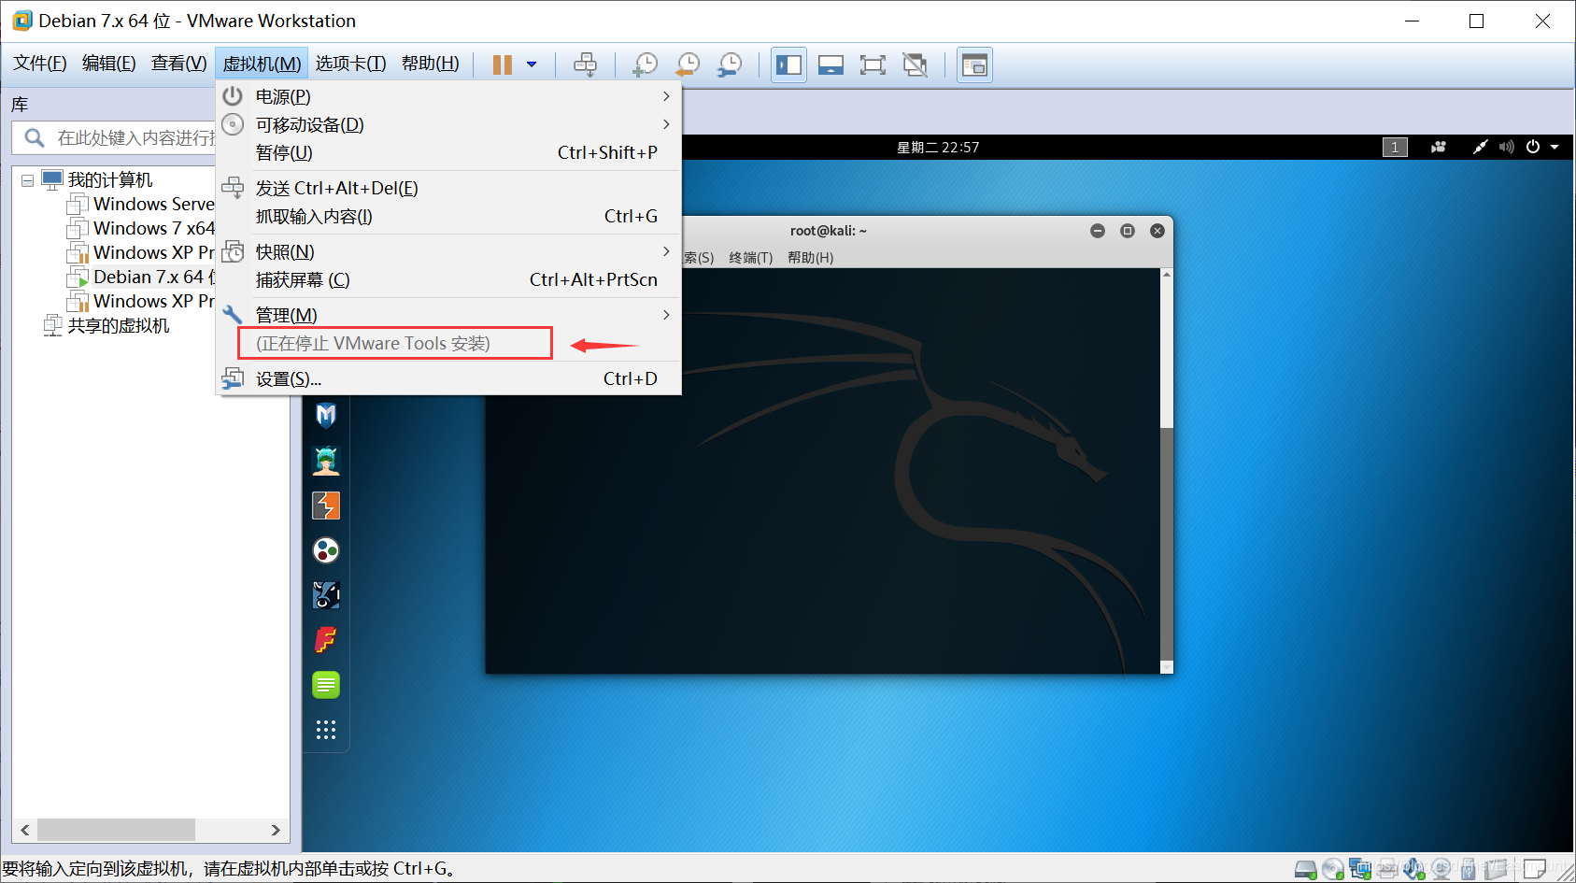Open the terminal 帮助(H) menu
1576x883 pixels.
point(811,258)
